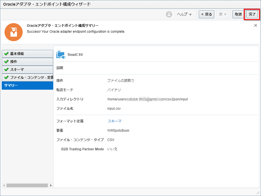Click the sidebar scrollbar right arrow
The width and height of the screenshot is (261, 196).
point(51,186)
